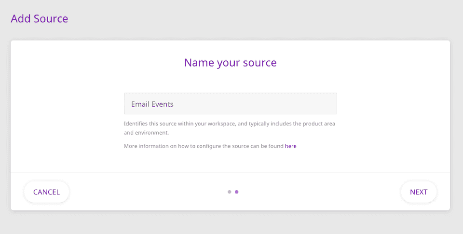Click the "Add Source" page title

[40, 19]
